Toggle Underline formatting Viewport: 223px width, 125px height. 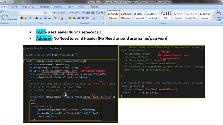pyautogui.click(x=30, y=18)
